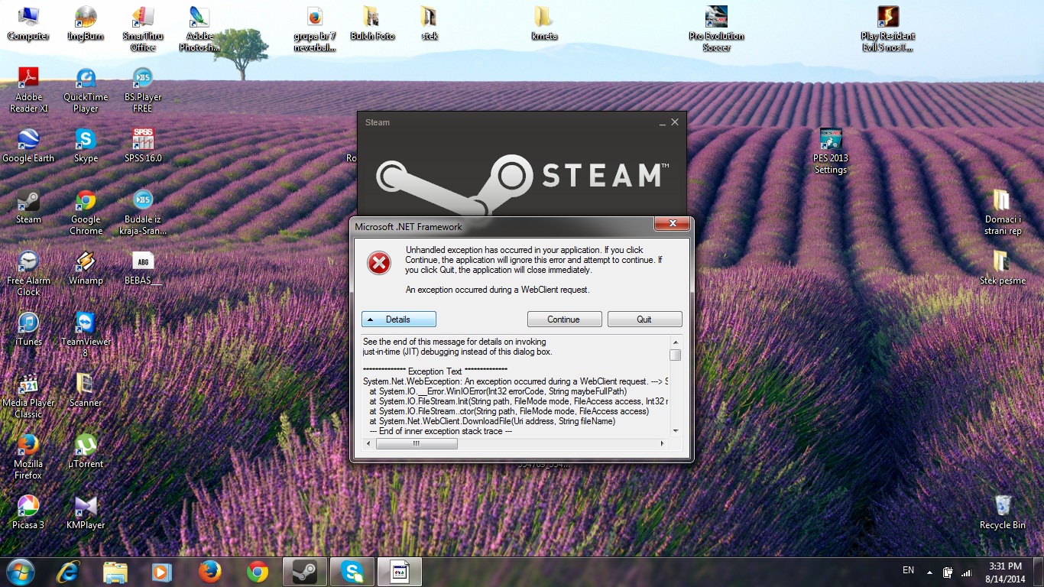Select the Domaci i strani rep folder
The height and width of the screenshot is (587, 1044).
point(1002,212)
